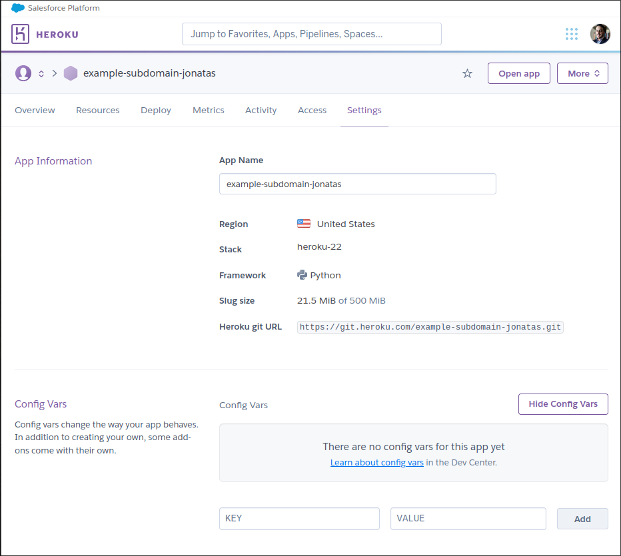This screenshot has height=556, width=621.
Task: Switch to the Deploy tab
Action: coord(156,111)
